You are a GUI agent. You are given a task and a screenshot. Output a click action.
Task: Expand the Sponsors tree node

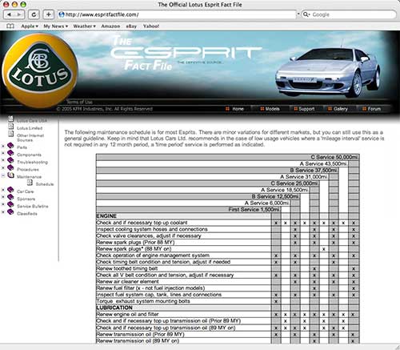point(3,198)
